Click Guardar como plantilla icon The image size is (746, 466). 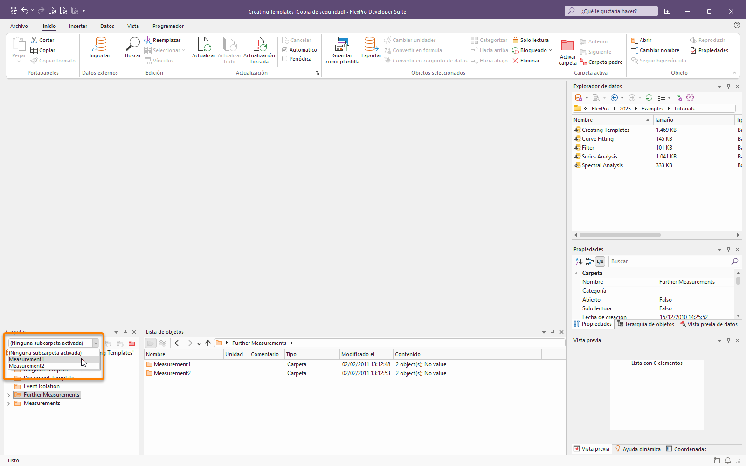342,45
